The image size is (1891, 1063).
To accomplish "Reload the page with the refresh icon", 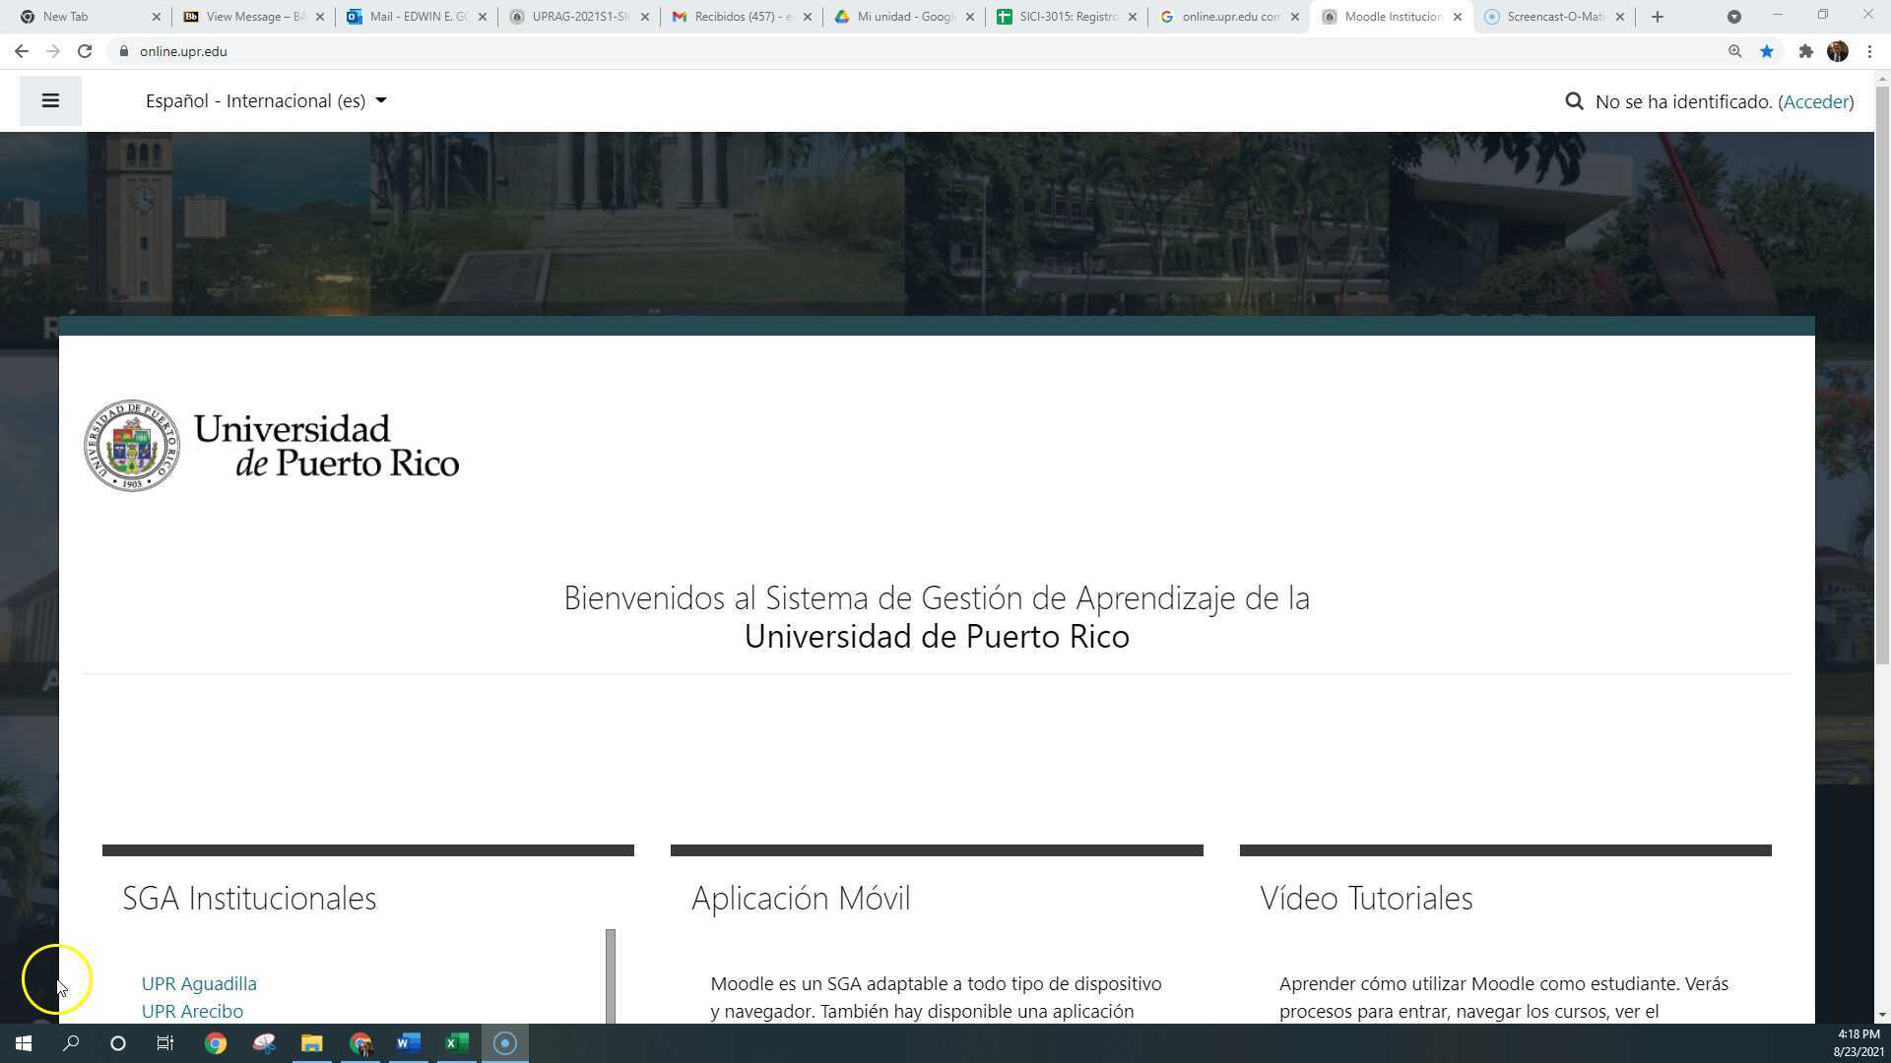I will [x=85, y=51].
